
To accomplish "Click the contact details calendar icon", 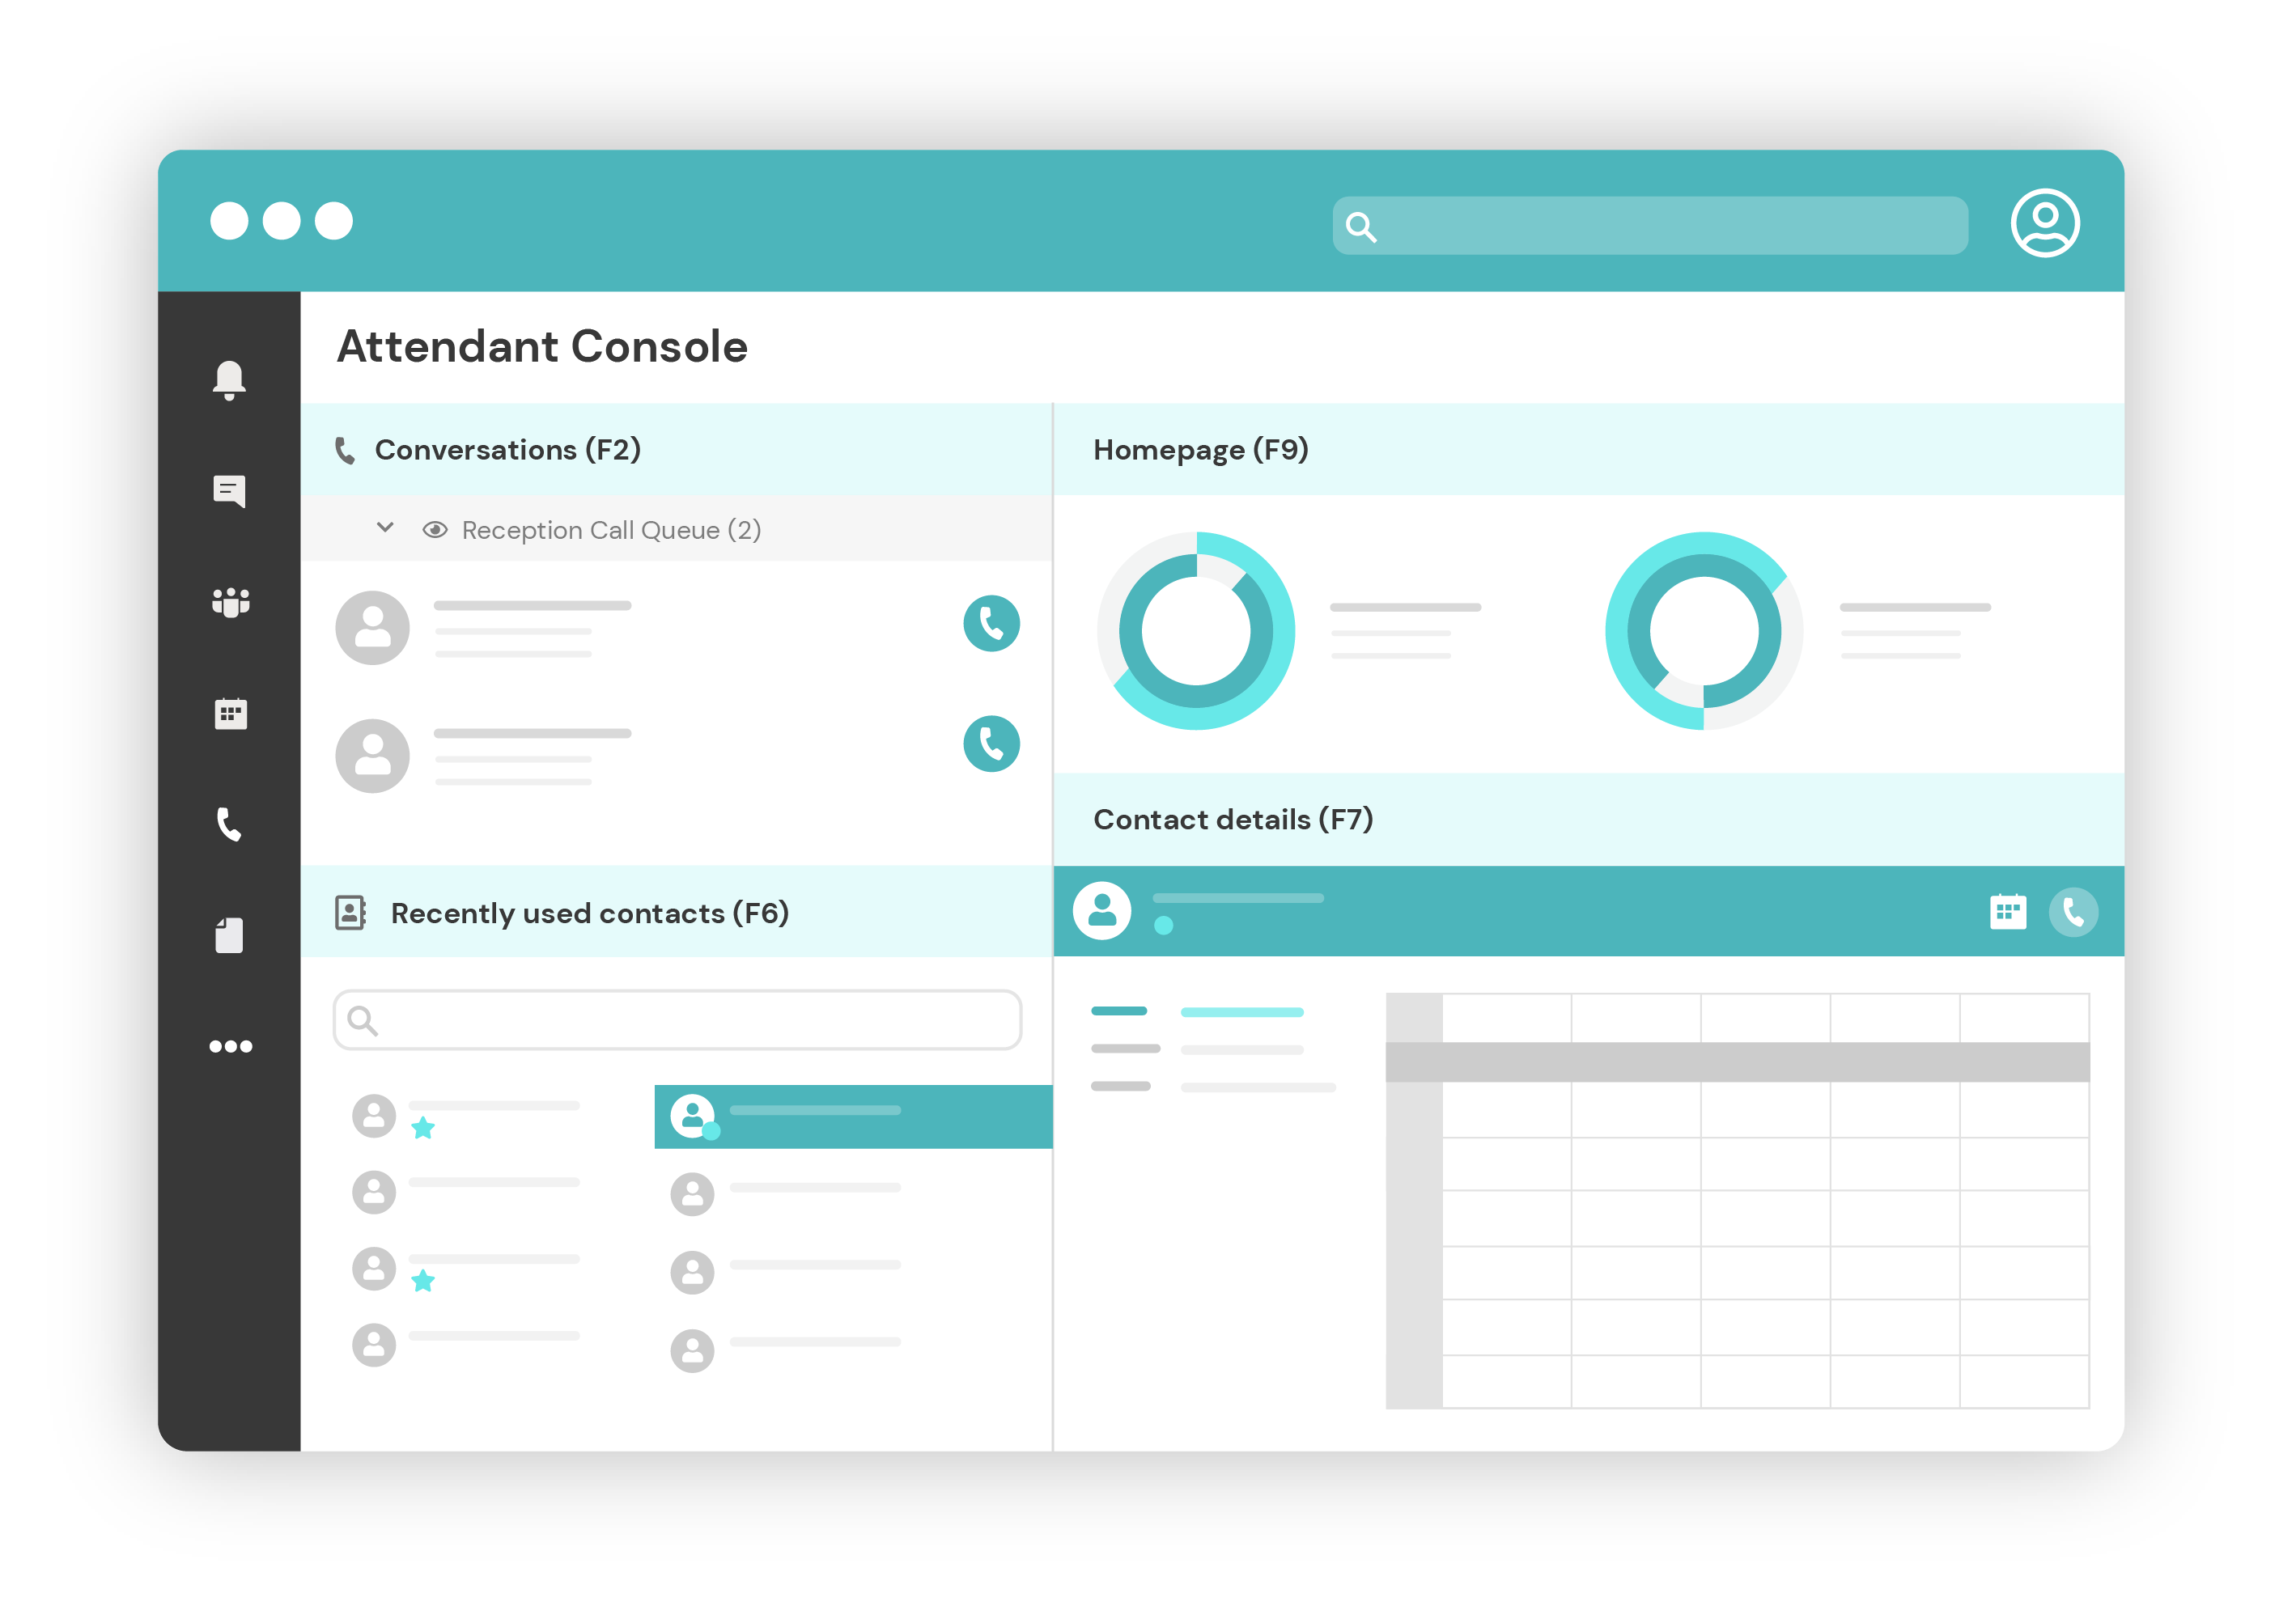I will 2007,911.
